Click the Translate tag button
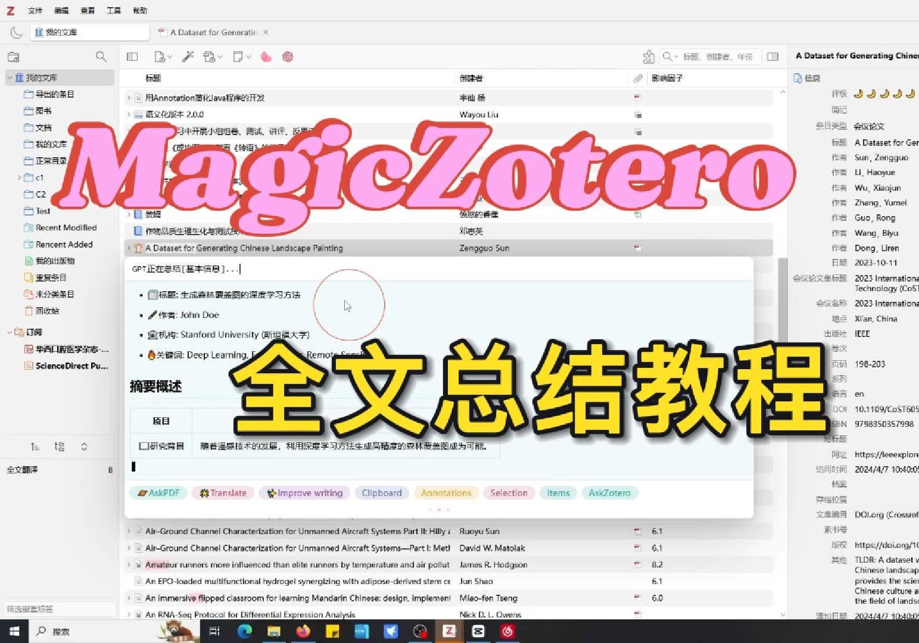Viewport: 919px width, 643px height. 223,493
